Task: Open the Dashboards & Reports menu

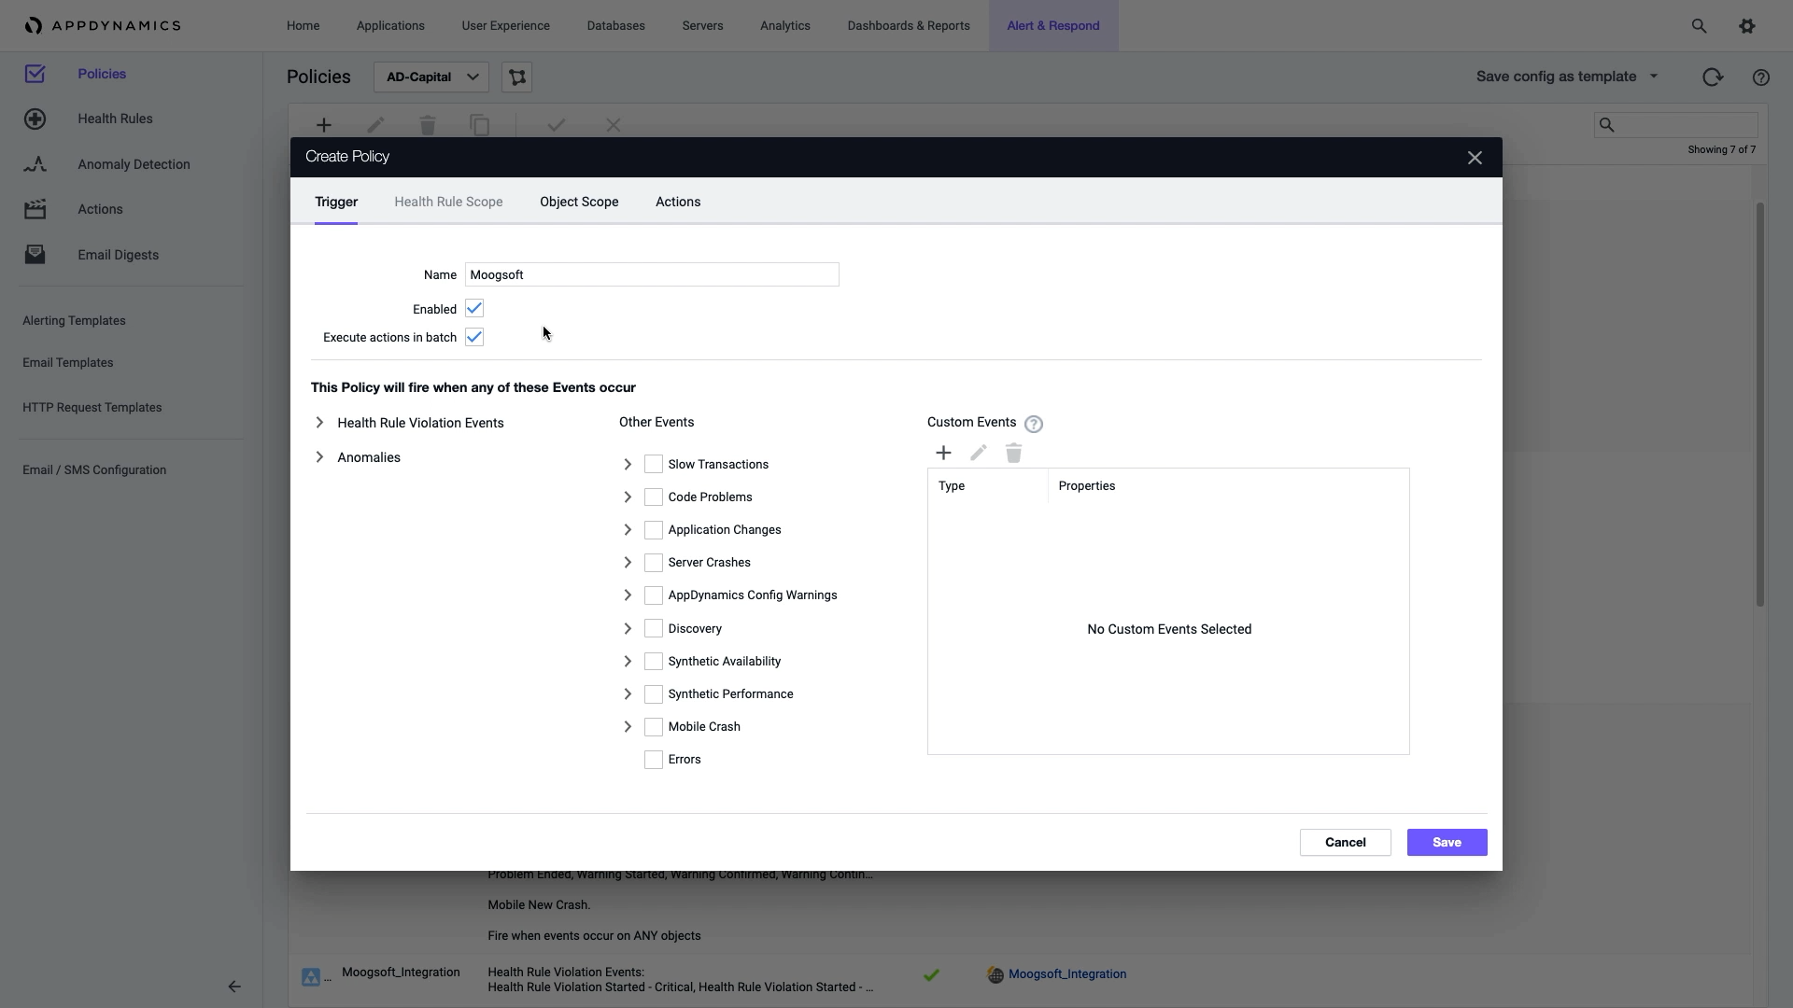Action: point(909,26)
